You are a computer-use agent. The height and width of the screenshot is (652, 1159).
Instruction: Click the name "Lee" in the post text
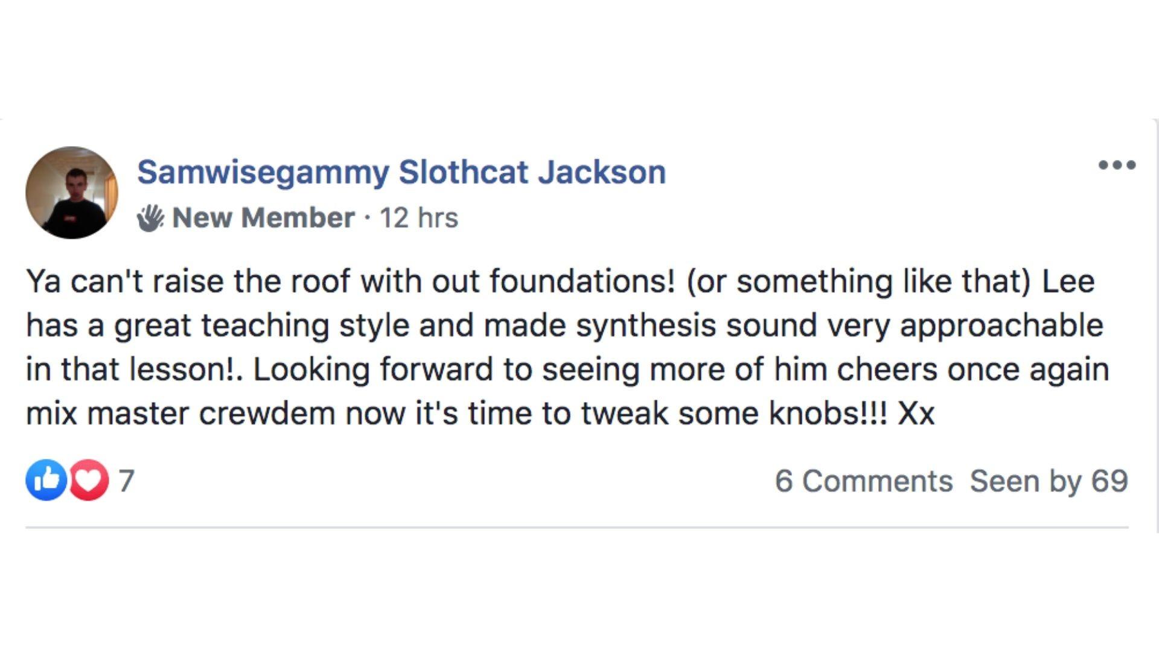pyautogui.click(x=1068, y=281)
